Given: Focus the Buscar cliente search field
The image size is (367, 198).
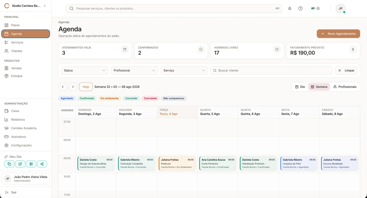Looking at the screenshot, I should pyautogui.click(x=271, y=70).
